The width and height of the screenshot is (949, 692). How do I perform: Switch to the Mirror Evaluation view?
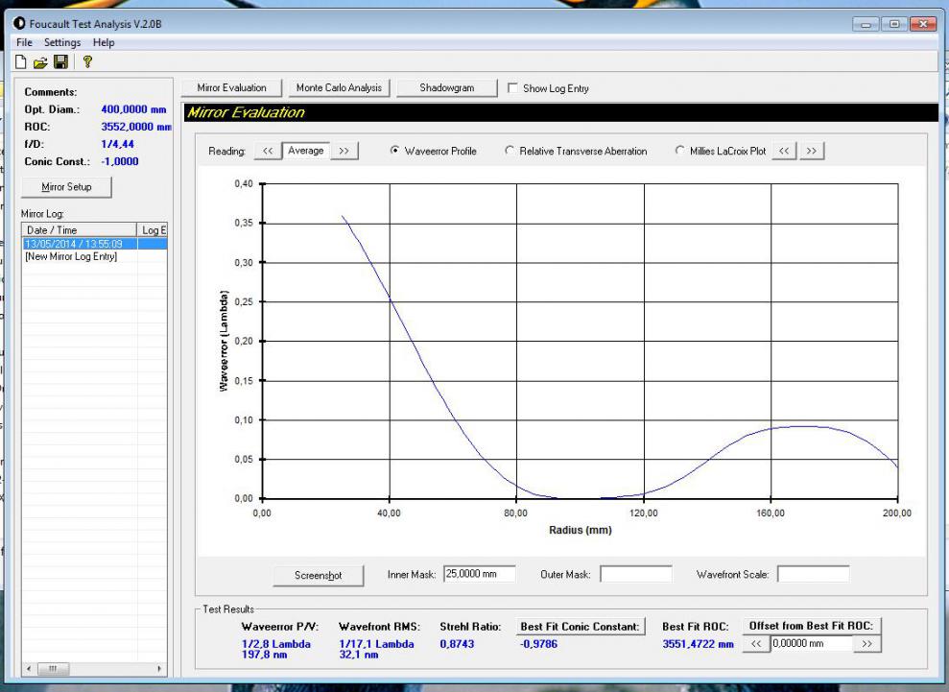click(232, 87)
